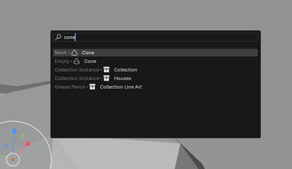Select Grease Pencil Collection Line Art

point(155,87)
